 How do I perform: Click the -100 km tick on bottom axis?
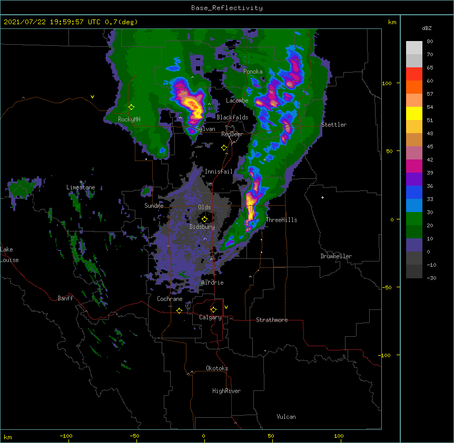[66, 436]
